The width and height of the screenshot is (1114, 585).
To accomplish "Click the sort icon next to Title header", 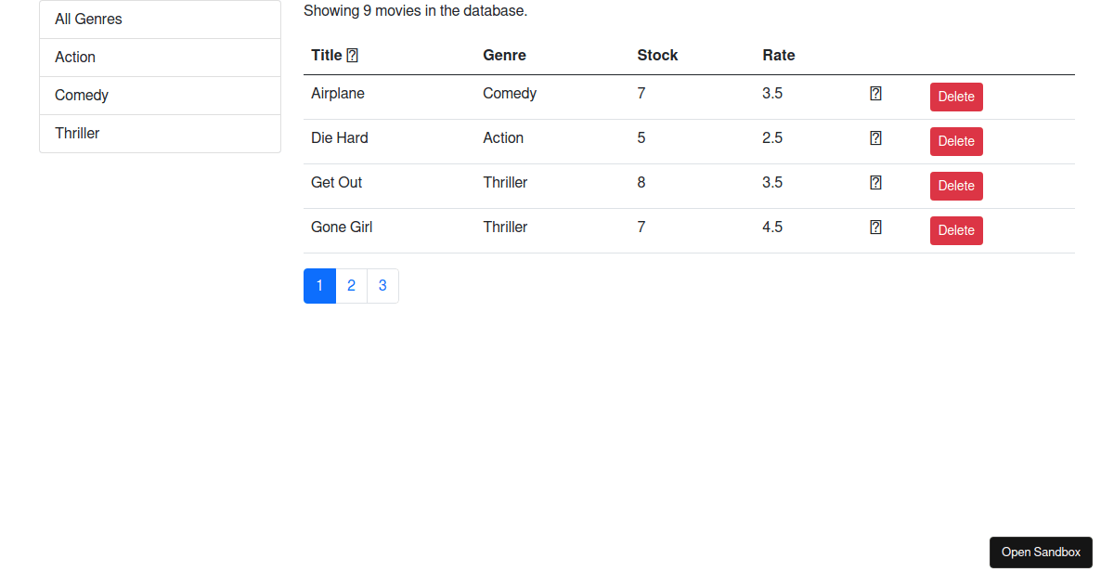I will tap(353, 55).
